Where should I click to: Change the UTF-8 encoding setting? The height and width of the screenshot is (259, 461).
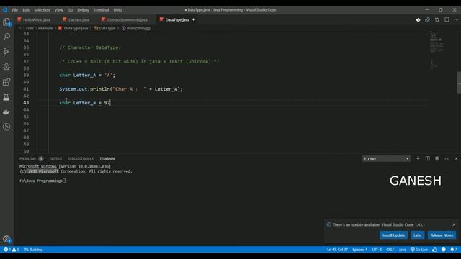[377, 250]
